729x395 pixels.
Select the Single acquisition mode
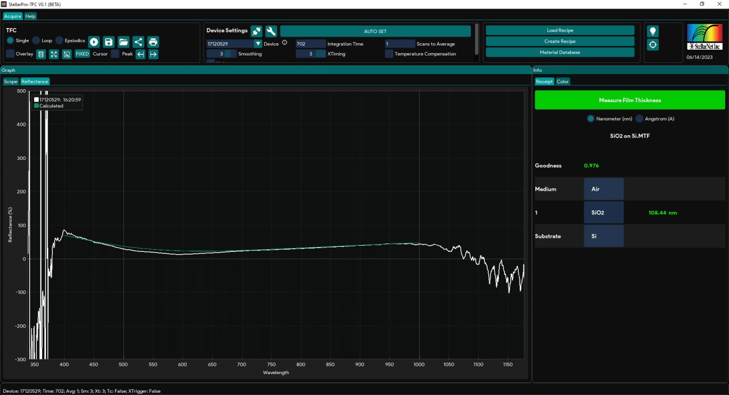(x=18, y=41)
